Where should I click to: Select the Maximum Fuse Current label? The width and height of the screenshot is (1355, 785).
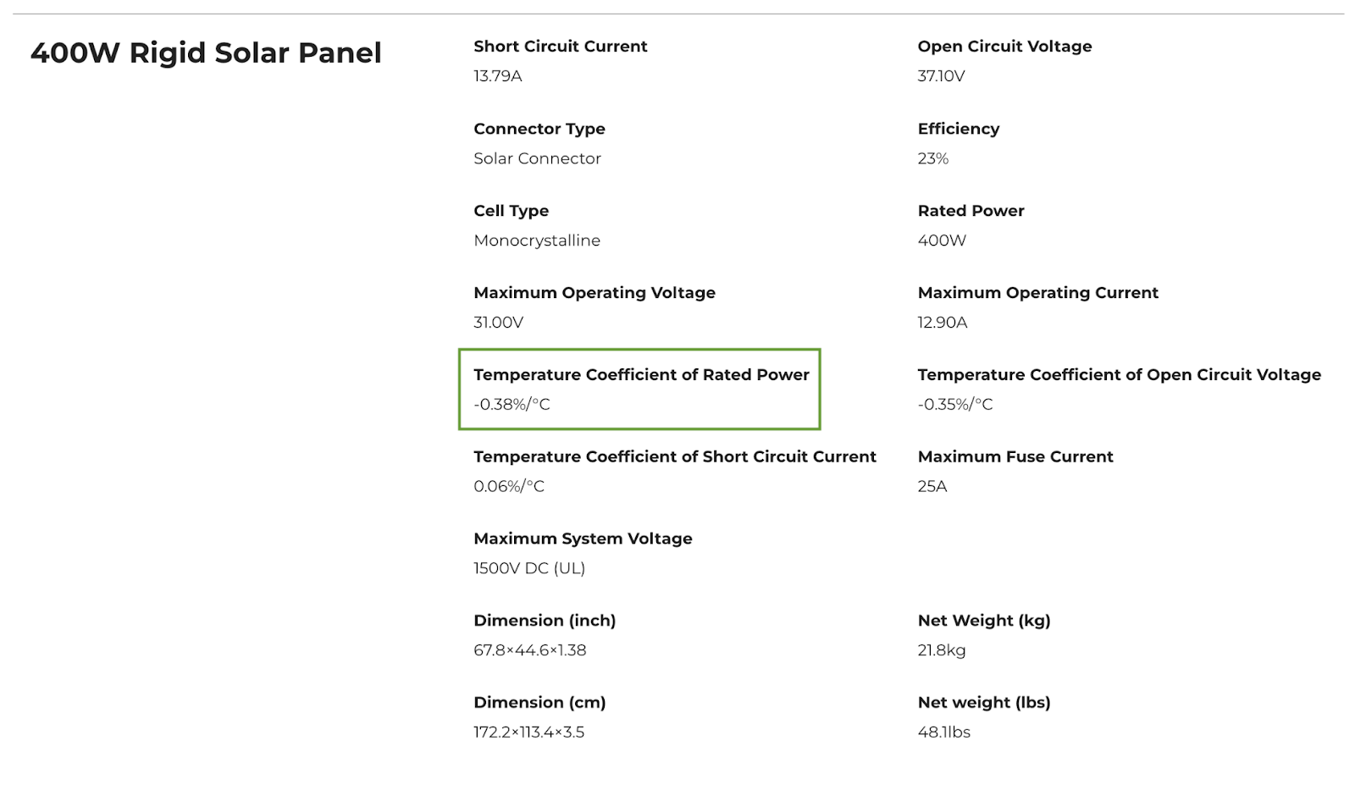tap(1015, 457)
